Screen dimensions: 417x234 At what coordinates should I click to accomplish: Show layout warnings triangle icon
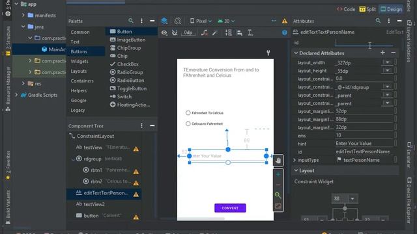(285, 21)
